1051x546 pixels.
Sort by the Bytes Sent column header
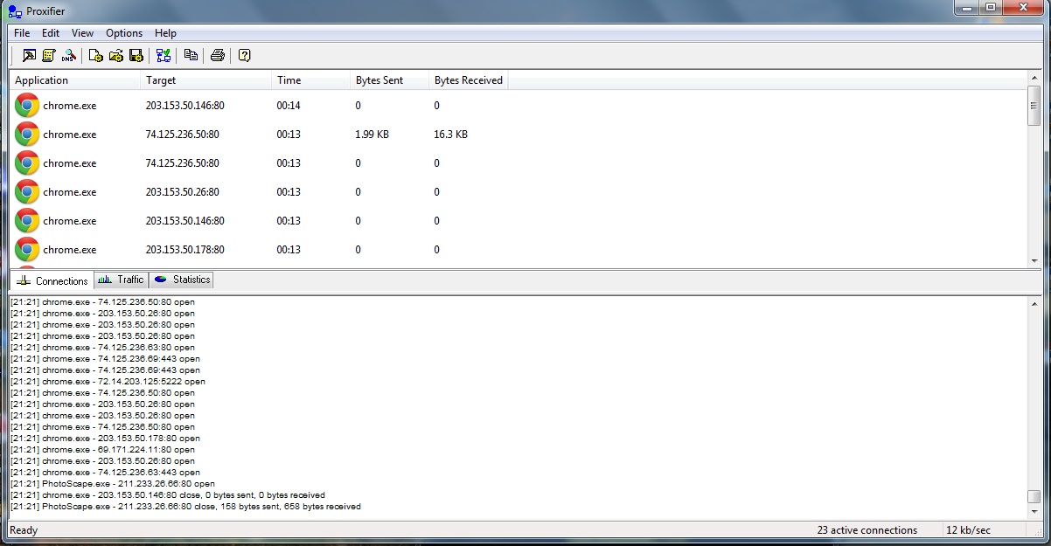390,80
